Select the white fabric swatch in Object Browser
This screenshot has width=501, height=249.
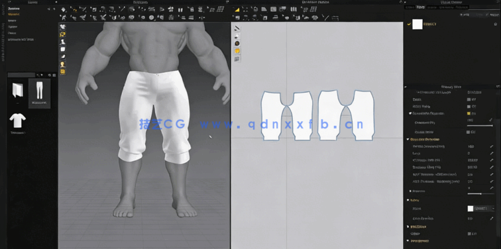417,25
